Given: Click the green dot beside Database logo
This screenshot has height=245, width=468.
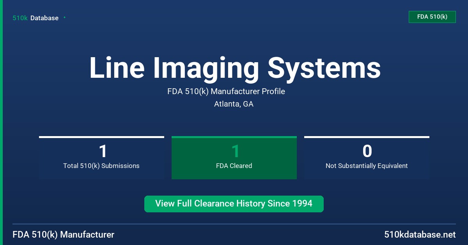Looking at the screenshot, I should tap(64, 17).
